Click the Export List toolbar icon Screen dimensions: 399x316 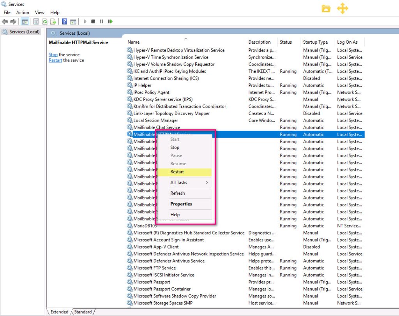53,22
